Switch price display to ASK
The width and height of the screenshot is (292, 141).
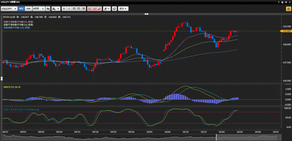(28, 9)
